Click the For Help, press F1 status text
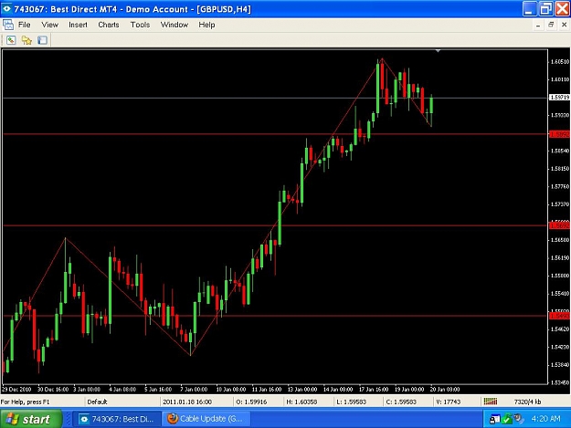 [x=25, y=402]
